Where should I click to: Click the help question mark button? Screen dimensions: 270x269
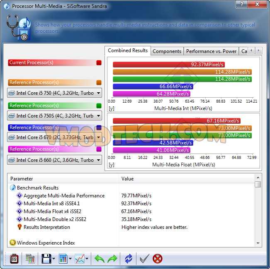pyautogui.click(x=241, y=4)
